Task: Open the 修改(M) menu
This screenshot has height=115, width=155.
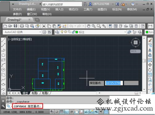Action: click(132, 10)
